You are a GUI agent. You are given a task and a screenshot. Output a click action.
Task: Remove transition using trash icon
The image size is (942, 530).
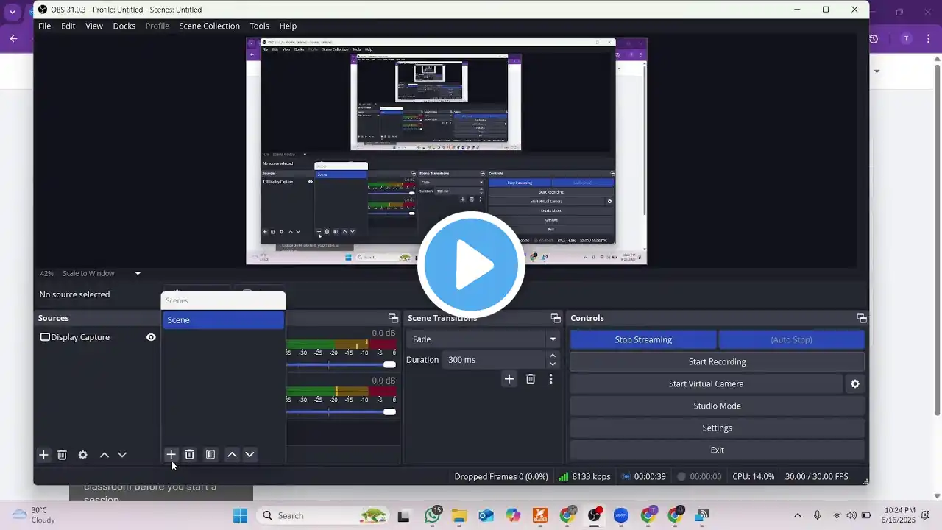[x=531, y=379]
